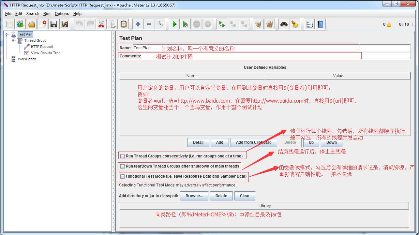The height and width of the screenshot is (235, 419).
Task: Click the Clear All double broom icon
Action: 270,24
